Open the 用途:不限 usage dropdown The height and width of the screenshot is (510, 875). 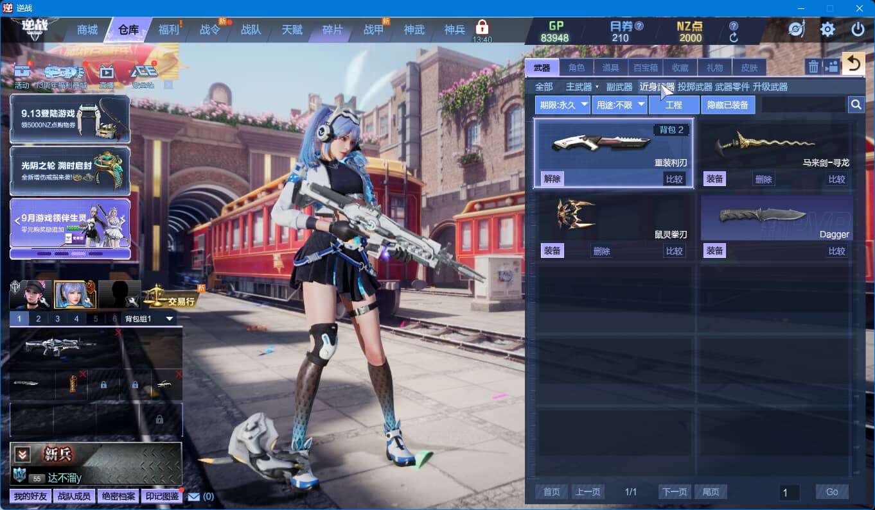619,105
